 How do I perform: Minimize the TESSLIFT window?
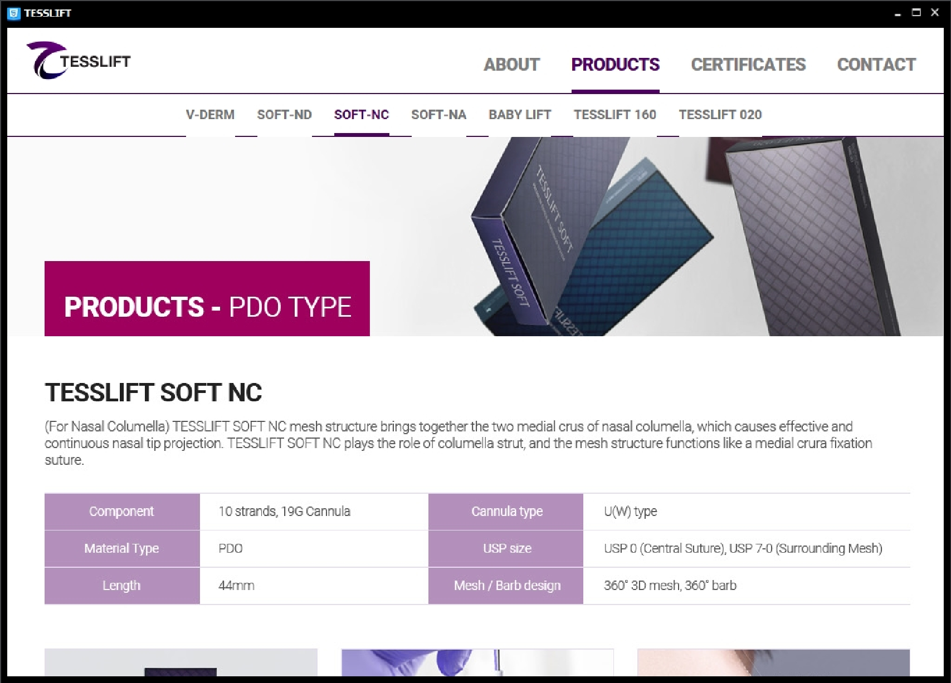[x=898, y=13]
